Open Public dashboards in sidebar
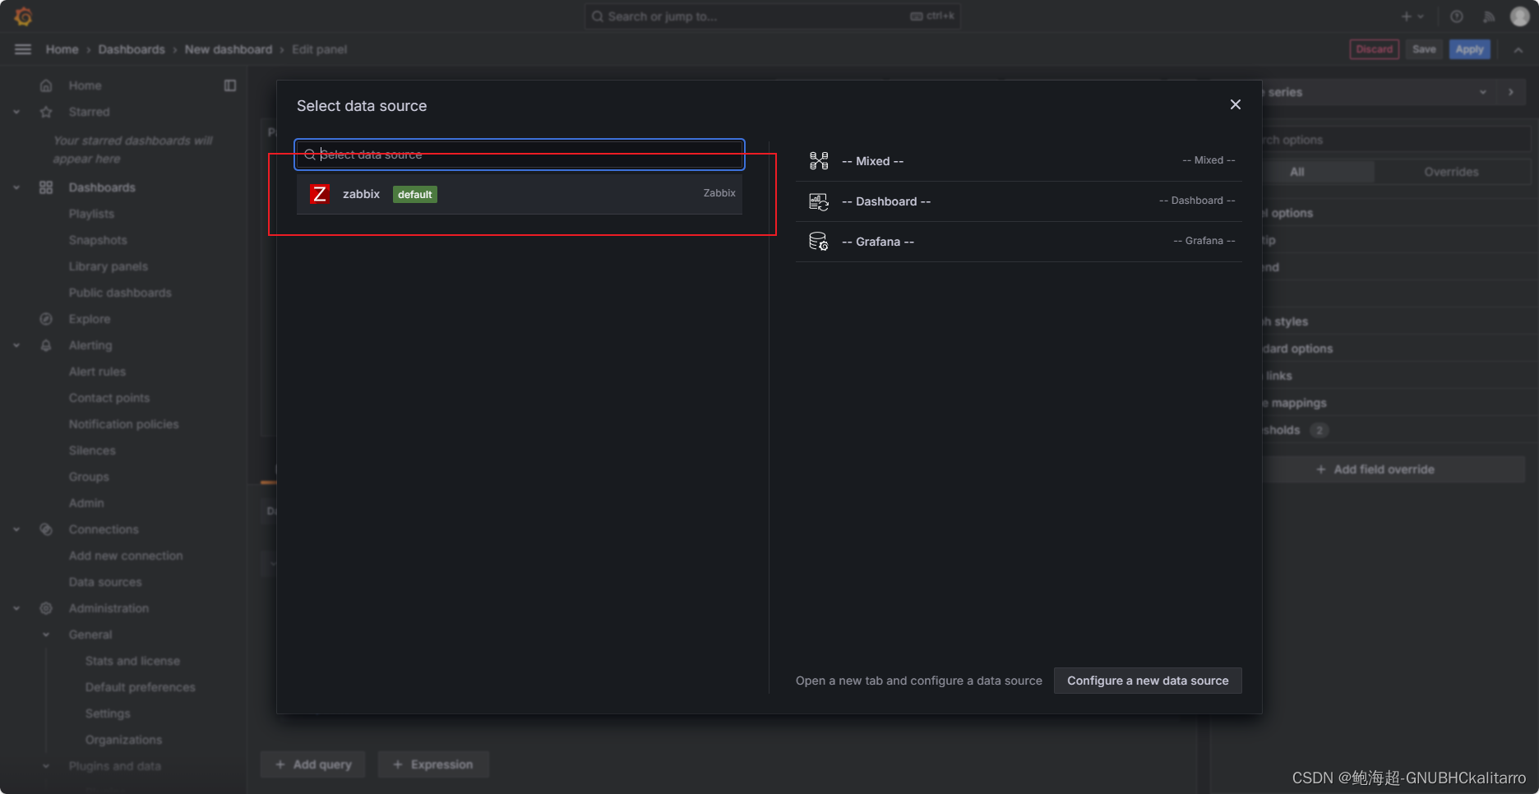This screenshot has width=1539, height=794. (120, 293)
